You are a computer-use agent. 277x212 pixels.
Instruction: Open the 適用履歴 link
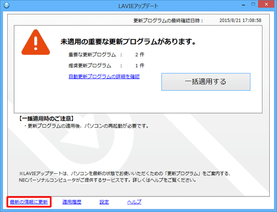click(x=71, y=202)
